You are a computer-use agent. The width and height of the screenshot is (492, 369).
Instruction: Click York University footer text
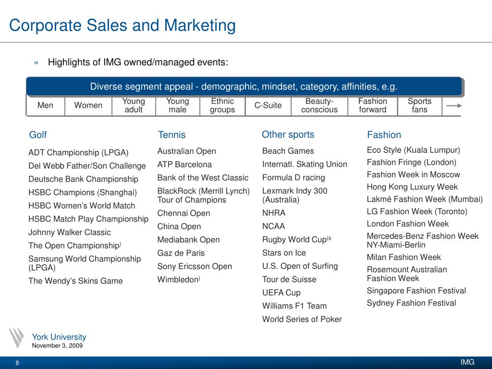pos(59,337)
